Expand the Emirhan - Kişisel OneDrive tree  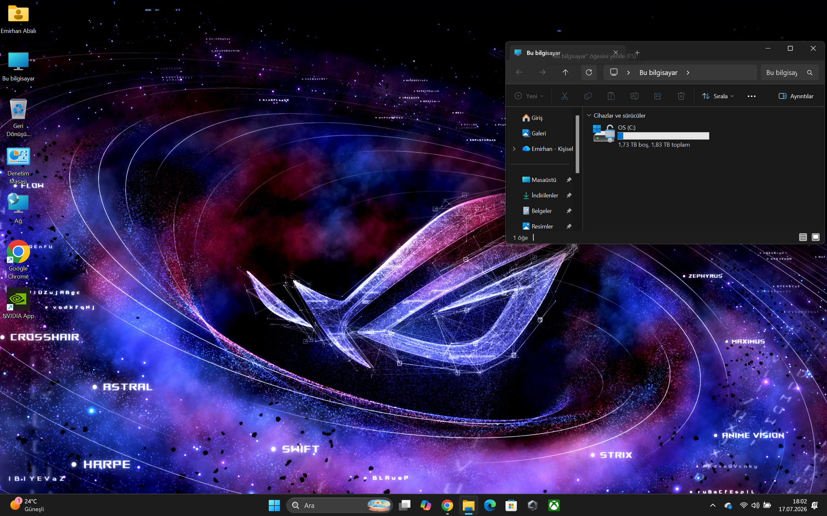click(514, 149)
